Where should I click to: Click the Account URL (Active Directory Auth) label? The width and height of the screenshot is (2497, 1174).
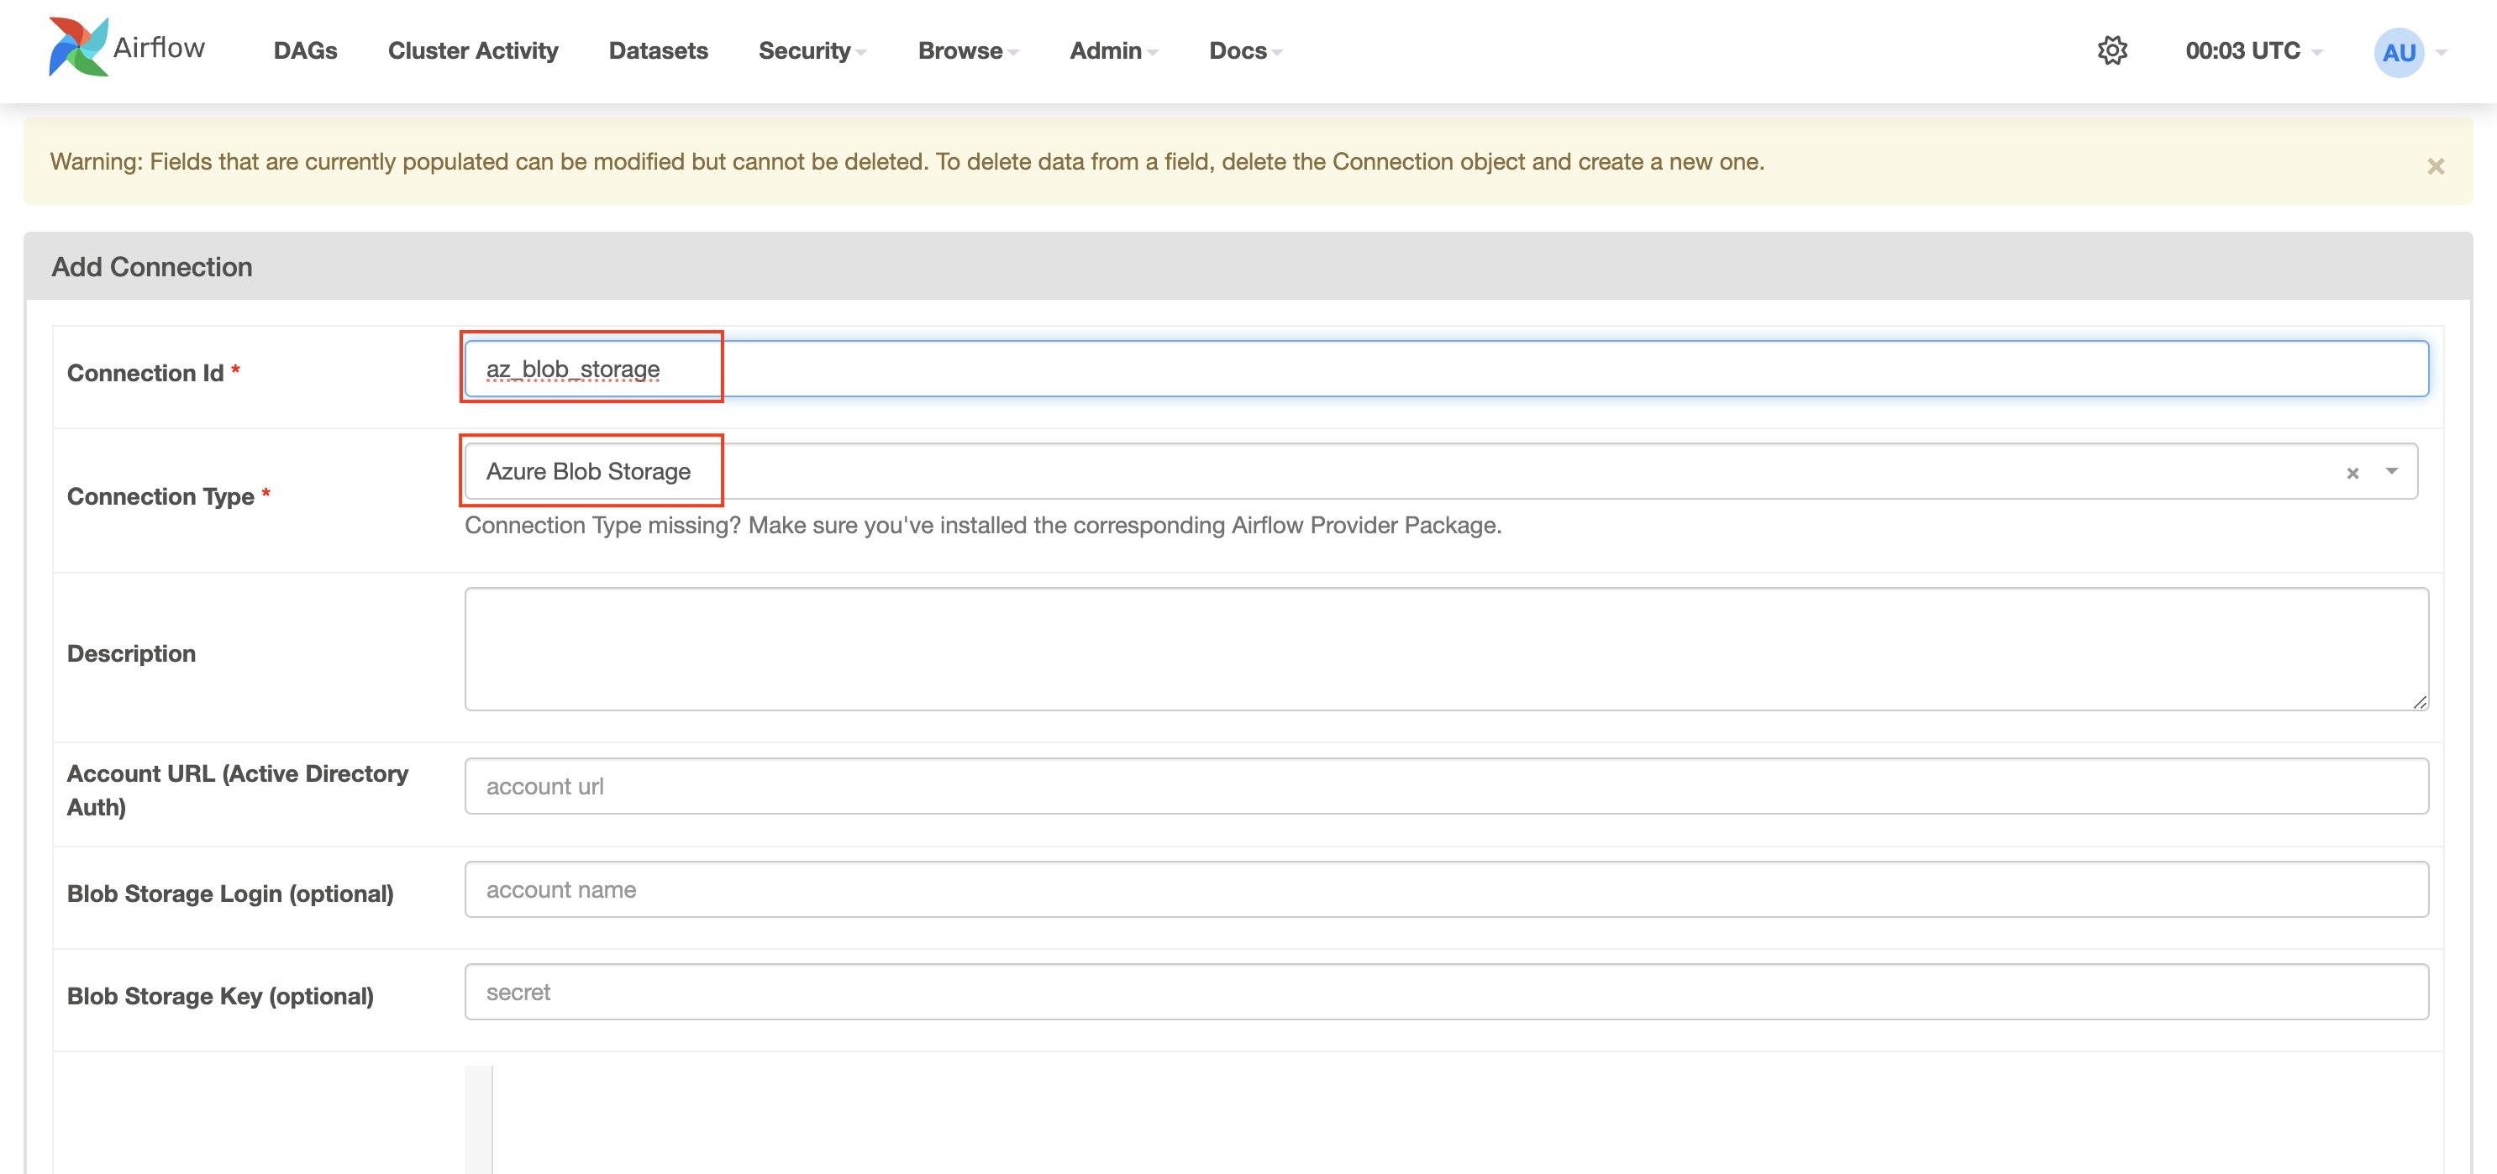[238, 790]
